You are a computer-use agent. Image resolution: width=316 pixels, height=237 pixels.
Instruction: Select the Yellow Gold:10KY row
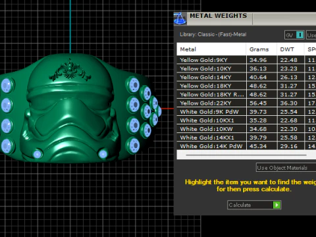coord(246,68)
